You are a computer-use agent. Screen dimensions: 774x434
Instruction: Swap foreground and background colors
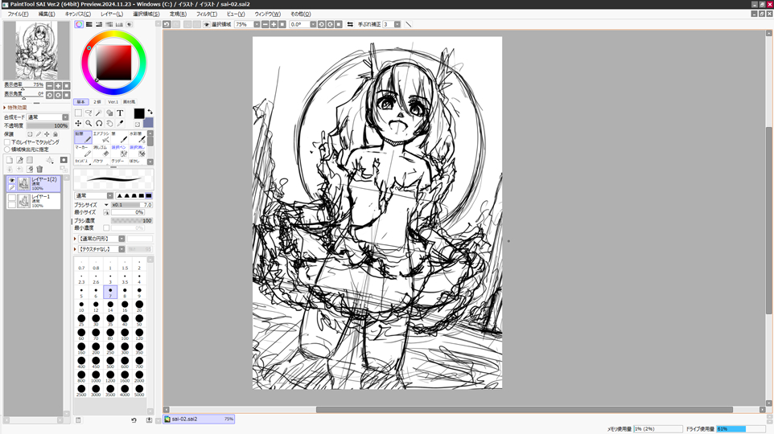[150, 112]
